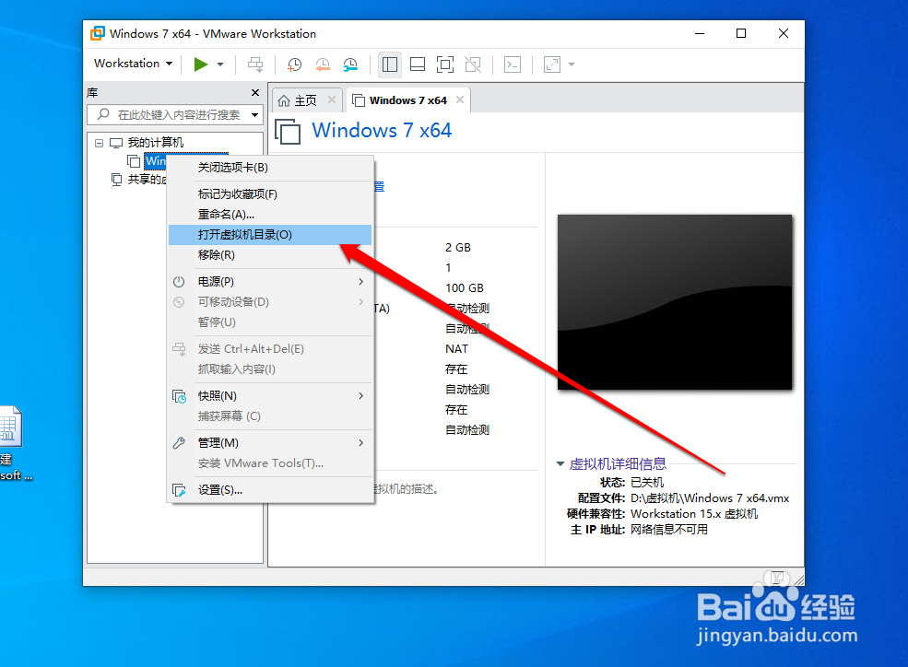Toggle the library sidebar view icon

(390, 64)
